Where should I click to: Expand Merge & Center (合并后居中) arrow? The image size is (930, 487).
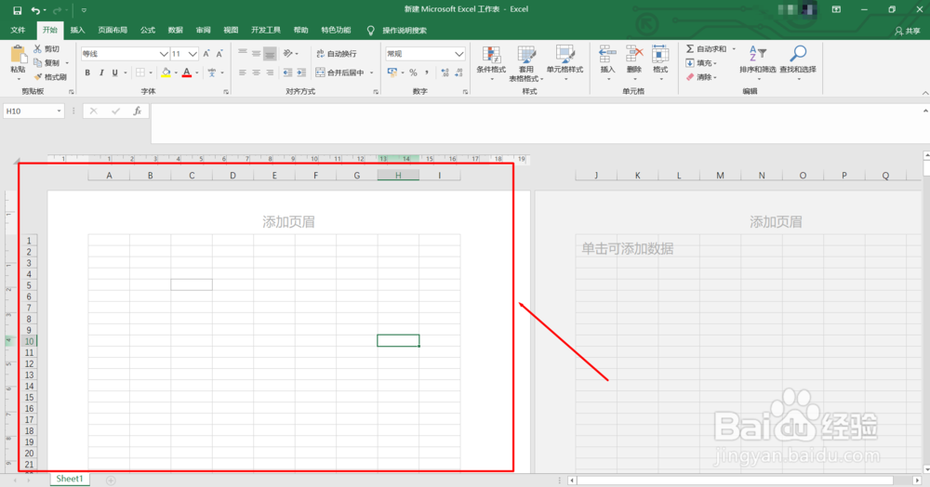372,72
